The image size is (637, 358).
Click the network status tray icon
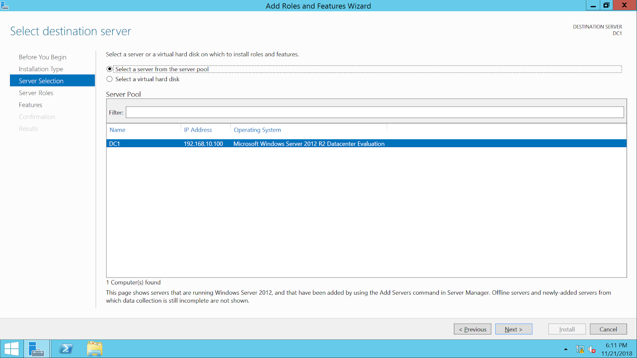tap(580, 349)
